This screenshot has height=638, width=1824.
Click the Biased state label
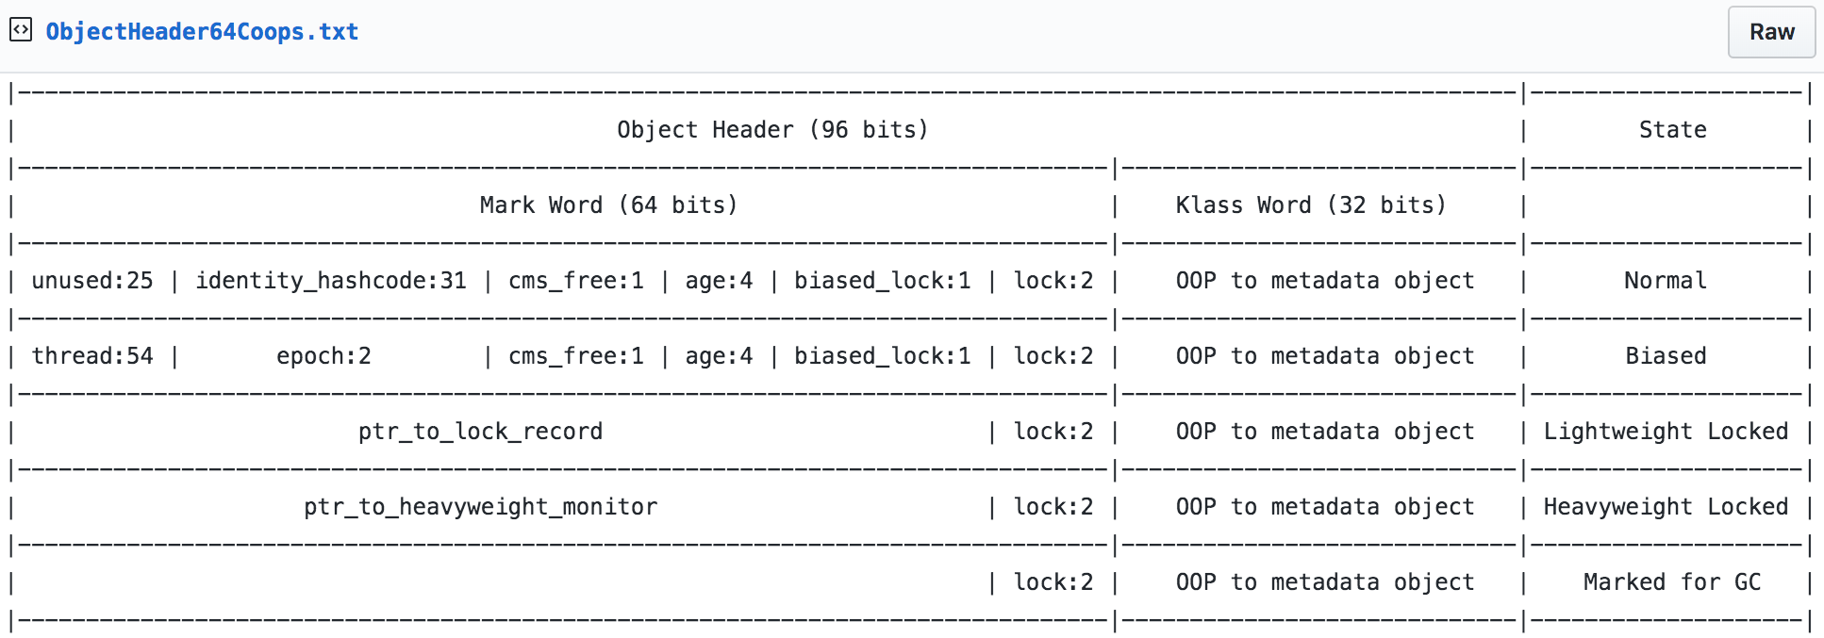tap(1666, 356)
